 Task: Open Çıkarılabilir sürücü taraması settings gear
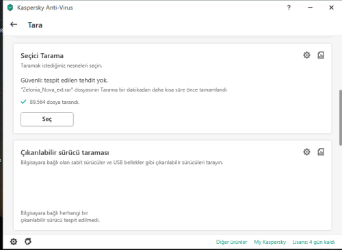[x=306, y=152]
